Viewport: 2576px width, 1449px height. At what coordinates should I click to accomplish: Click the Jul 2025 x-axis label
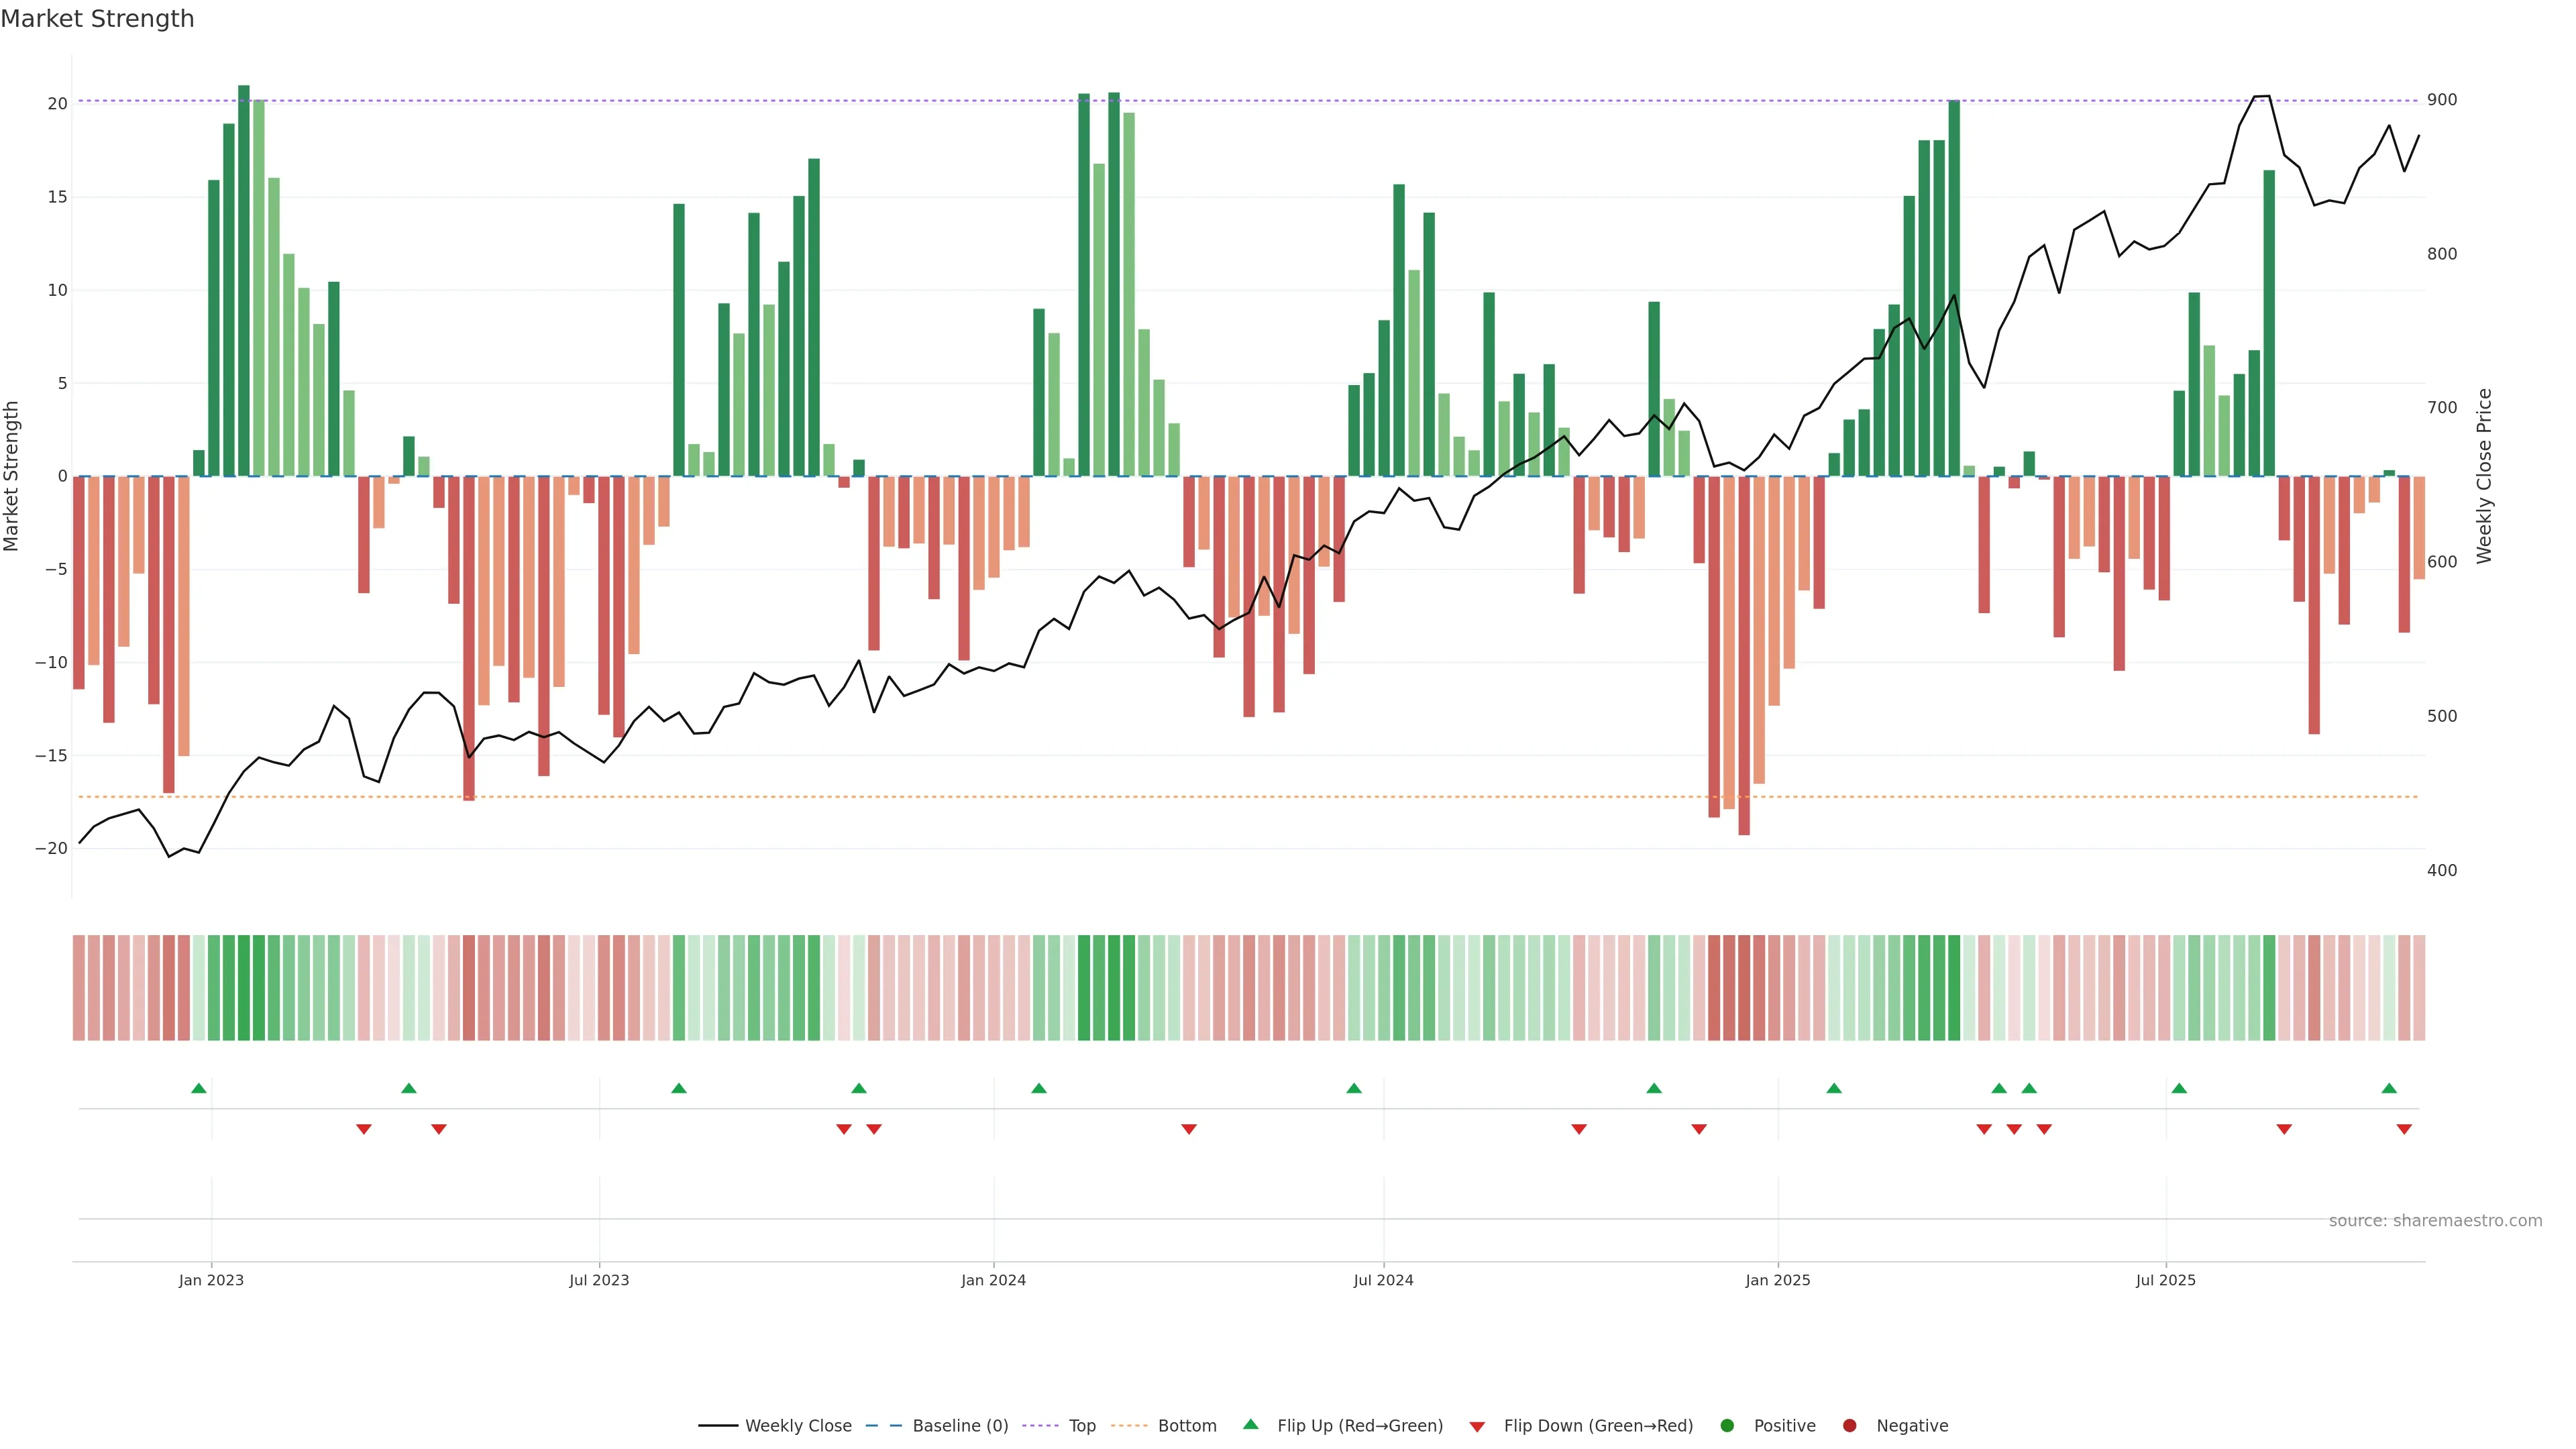2165,1280
